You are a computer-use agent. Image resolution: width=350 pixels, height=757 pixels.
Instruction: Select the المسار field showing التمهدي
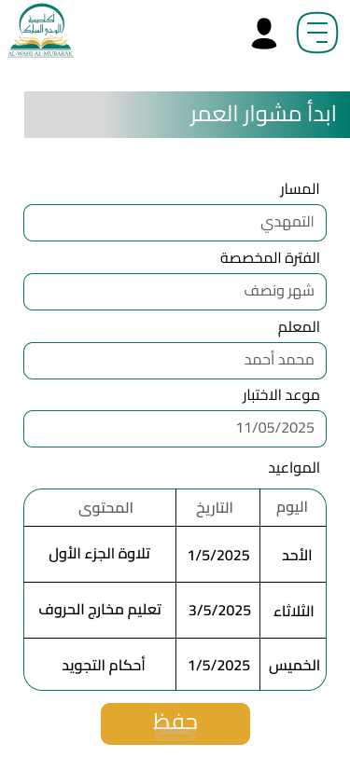tap(175, 223)
